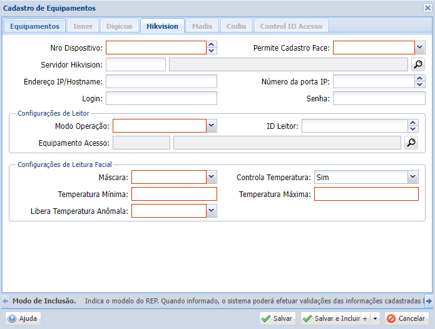
Task: Open Ajuda help button
Action: [x=23, y=318]
